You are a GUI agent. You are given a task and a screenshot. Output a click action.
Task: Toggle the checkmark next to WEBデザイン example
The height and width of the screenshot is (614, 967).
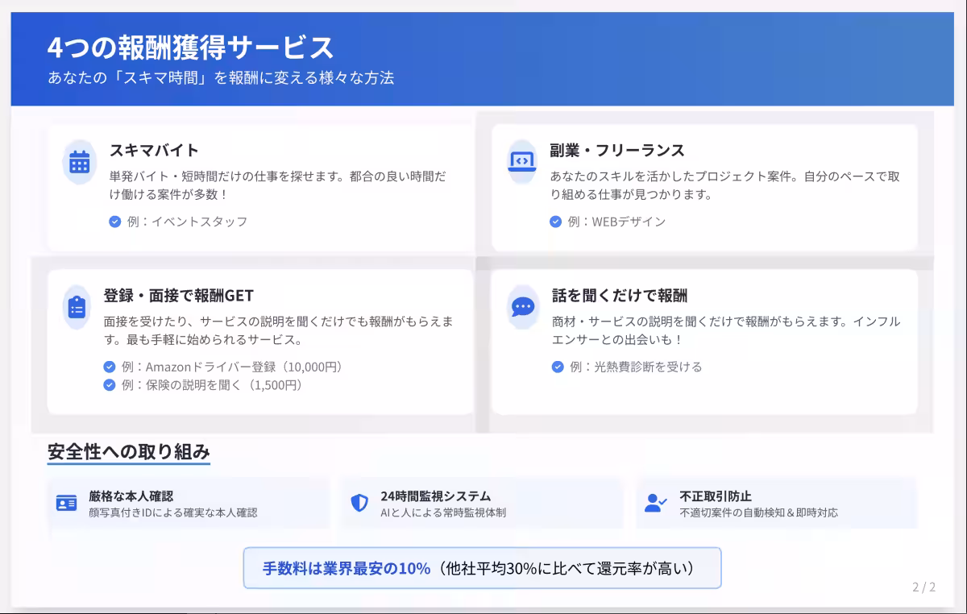coord(556,221)
